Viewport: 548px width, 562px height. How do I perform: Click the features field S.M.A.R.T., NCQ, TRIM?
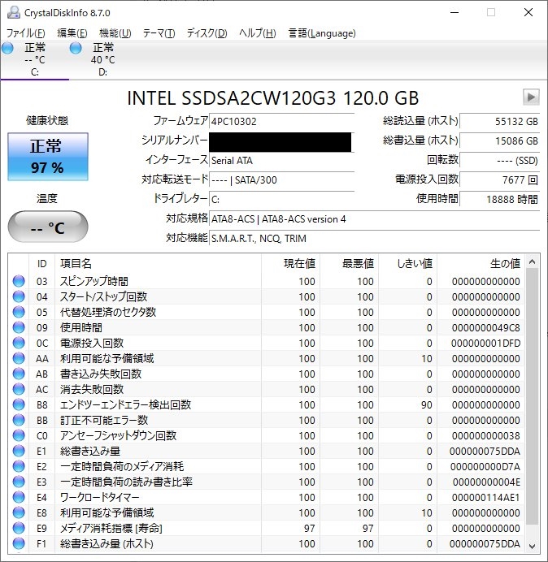pos(374,238)
